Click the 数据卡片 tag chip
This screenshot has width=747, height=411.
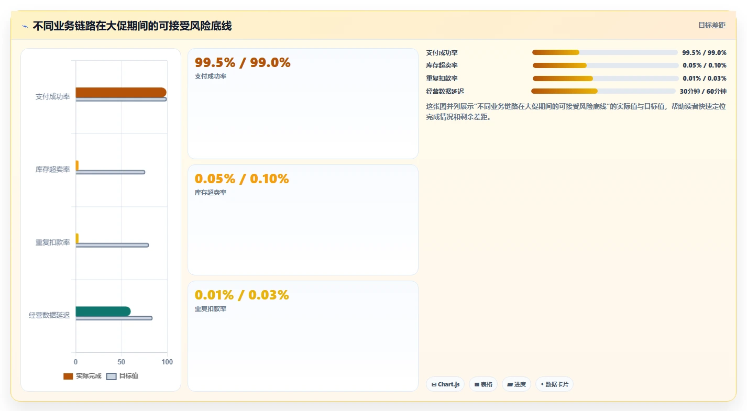pyautogui.click(x=554, y=384)
